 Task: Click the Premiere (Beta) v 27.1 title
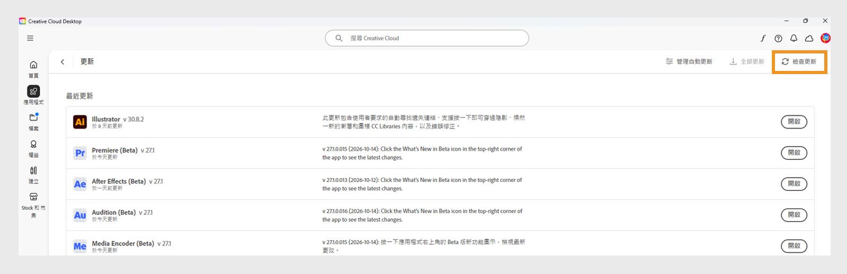(x=123, y=150)
